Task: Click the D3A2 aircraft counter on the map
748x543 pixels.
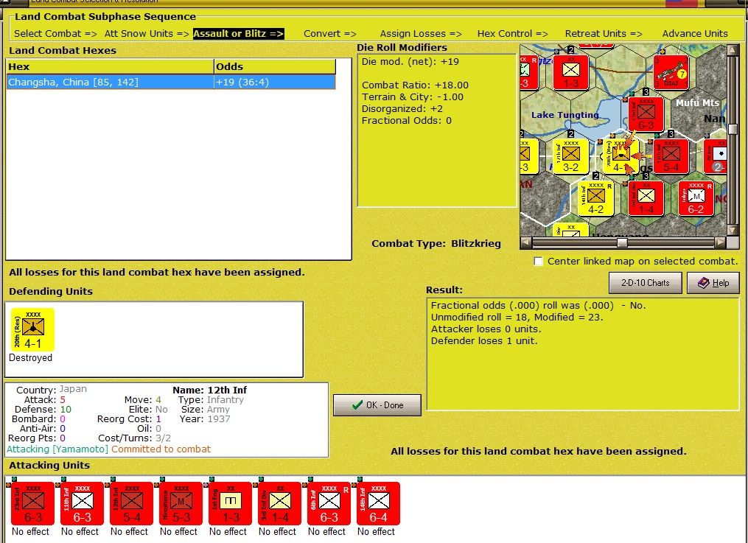Action: click(x=671, y=72)
